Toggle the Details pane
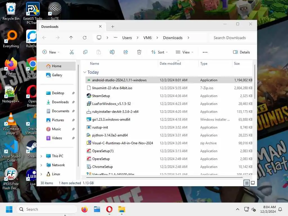The image size is (288, 216). [241, 52]
